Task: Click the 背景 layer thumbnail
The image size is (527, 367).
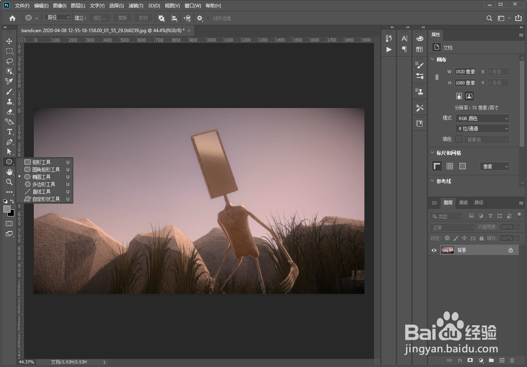Action: tap(447, 250)
